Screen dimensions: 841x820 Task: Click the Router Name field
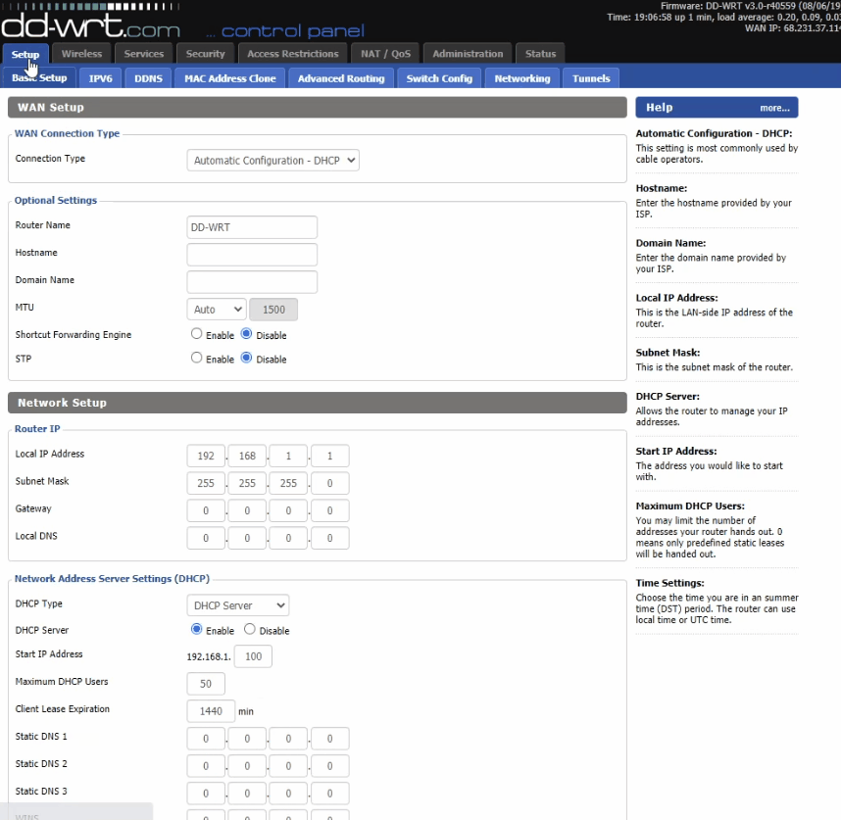point(252,227)
